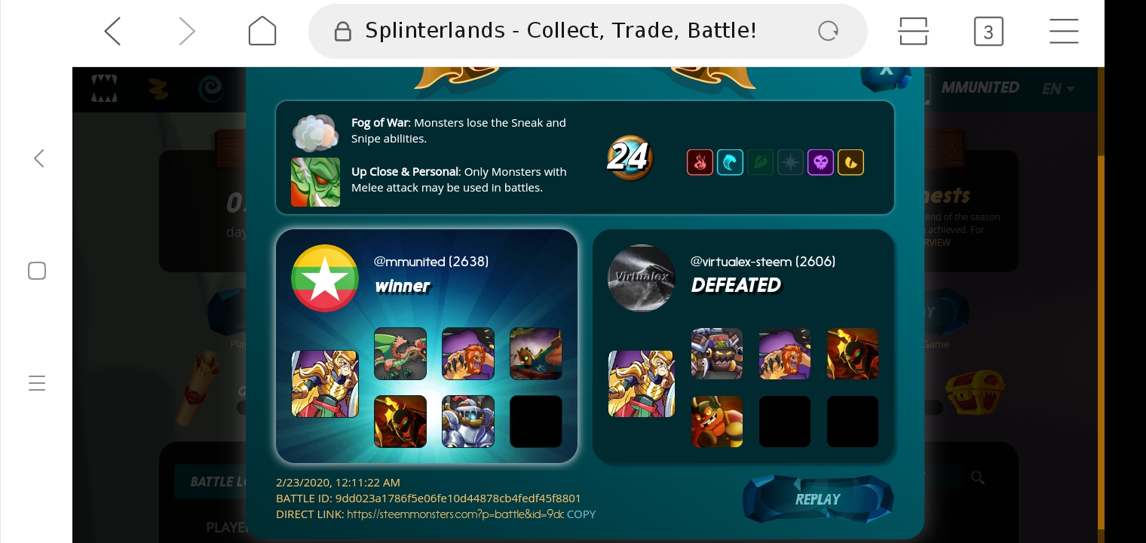The image size is (1146, 543).
Task: Click the 24 mana cap badge
Action: click(629, 158)
